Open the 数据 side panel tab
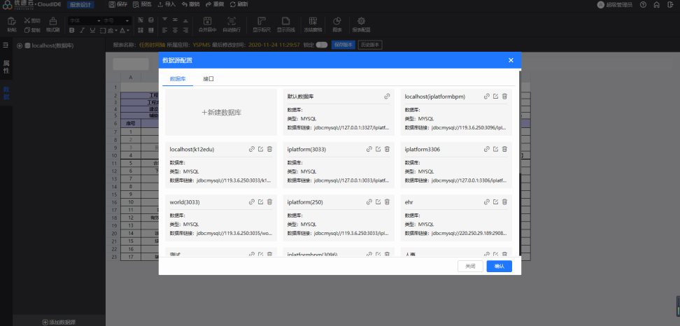Viewport: 680px width, 326px height. point(6,93)
